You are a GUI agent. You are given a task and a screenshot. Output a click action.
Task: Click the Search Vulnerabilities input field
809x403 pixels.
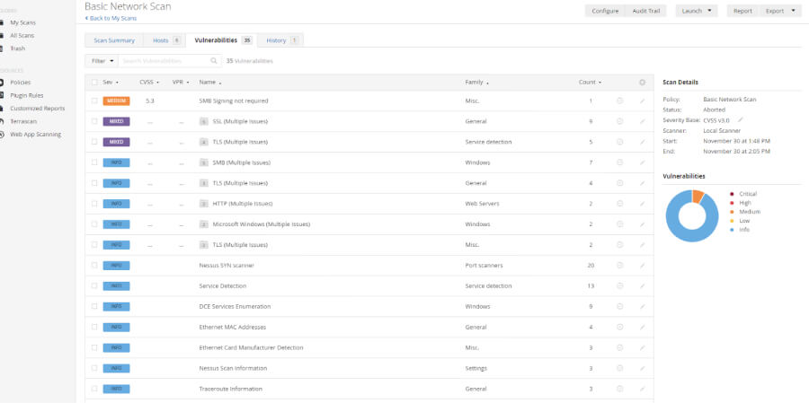pos(164,61)
